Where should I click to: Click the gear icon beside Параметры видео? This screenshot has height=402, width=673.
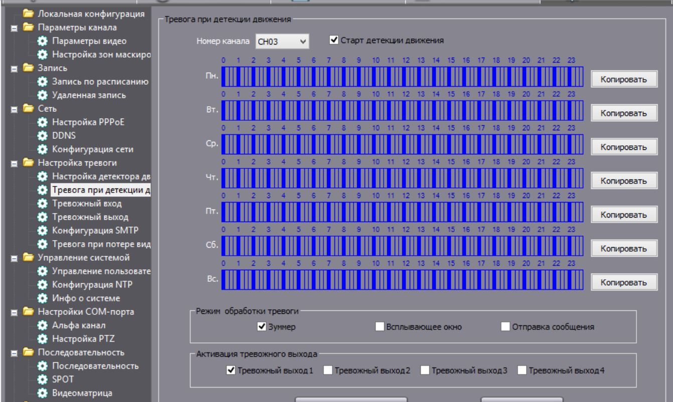[44, 41]
